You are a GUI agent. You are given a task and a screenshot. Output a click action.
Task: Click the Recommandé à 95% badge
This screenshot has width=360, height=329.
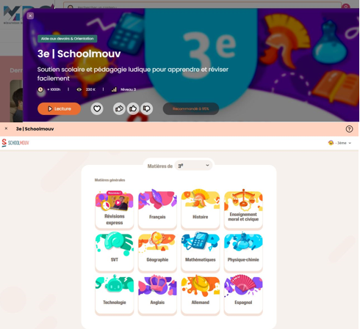tap(191, 108)
